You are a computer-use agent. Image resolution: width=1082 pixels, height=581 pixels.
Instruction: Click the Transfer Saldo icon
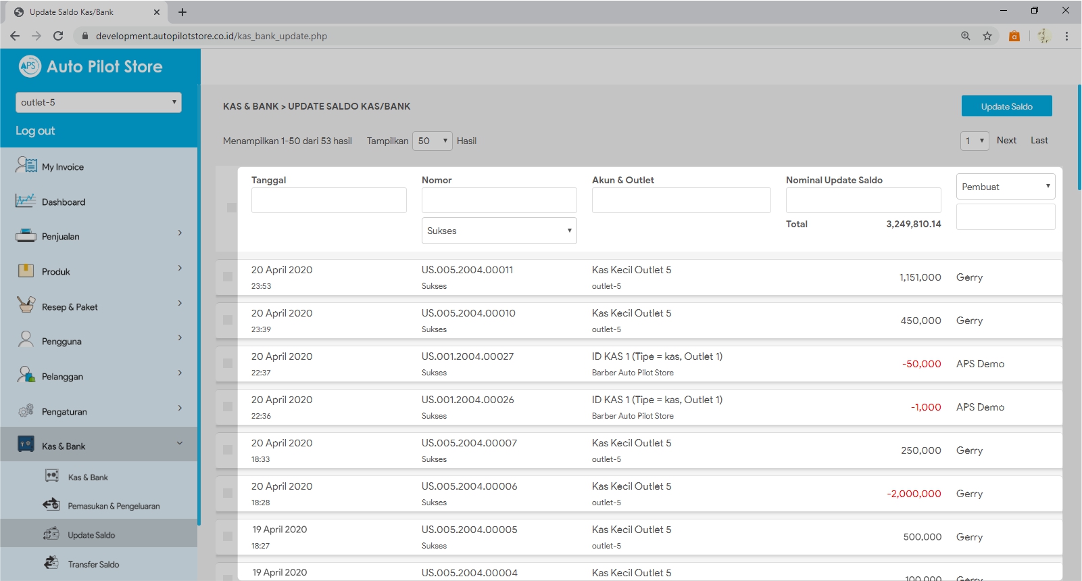coord(51,563)
